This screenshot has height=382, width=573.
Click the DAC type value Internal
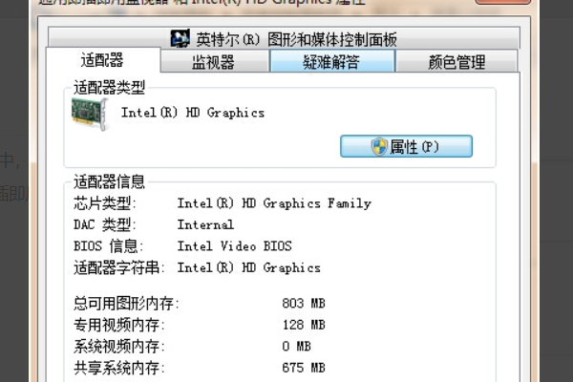pos(205,224)
